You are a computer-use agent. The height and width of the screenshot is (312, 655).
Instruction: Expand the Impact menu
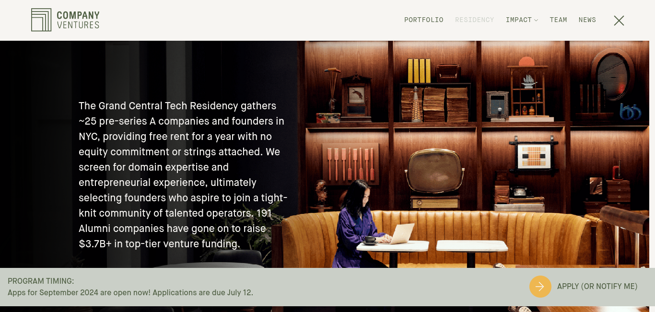522,20
